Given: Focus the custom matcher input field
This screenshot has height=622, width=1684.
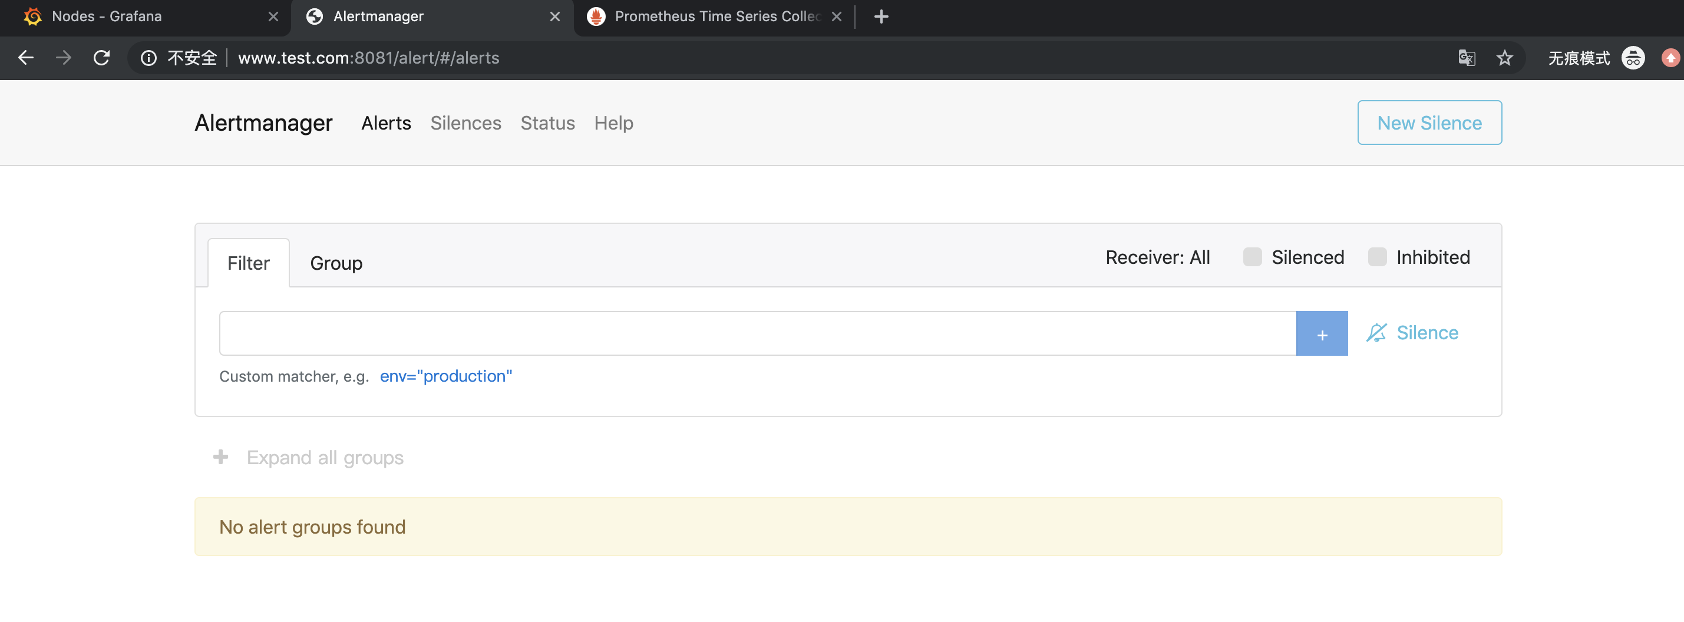Looking at the screenshot, I should pyautogui.click(x=757, y=333).
